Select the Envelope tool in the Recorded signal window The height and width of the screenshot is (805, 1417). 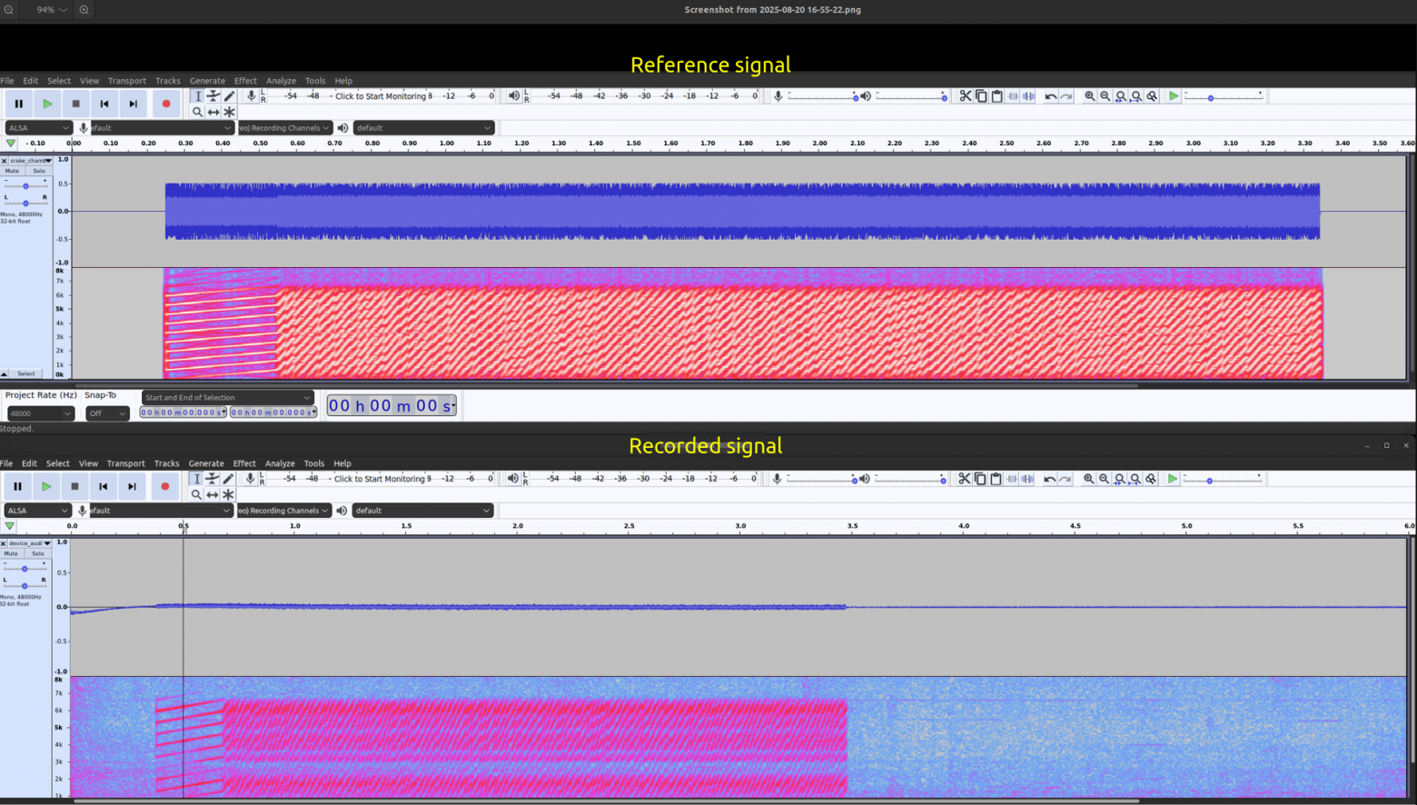213,479
